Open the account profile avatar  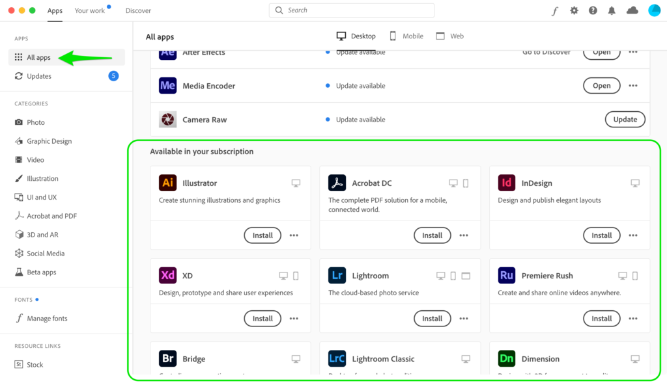click(654, 10)
